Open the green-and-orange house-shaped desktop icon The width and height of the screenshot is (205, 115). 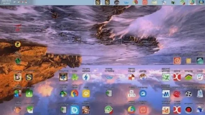click(188, 77)
